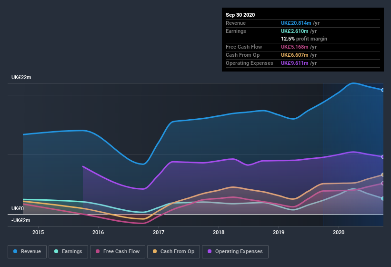Click the Cash From Op label in tooltip
Image resolution: width=391 pixels, height=267 pixels.
point(242,55)
